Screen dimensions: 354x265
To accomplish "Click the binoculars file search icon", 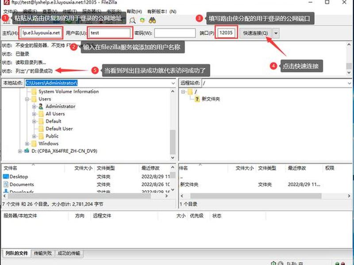I will tap(152, 20).
